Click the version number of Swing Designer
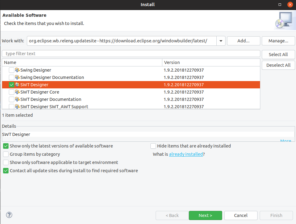 [x=184, y=70]
